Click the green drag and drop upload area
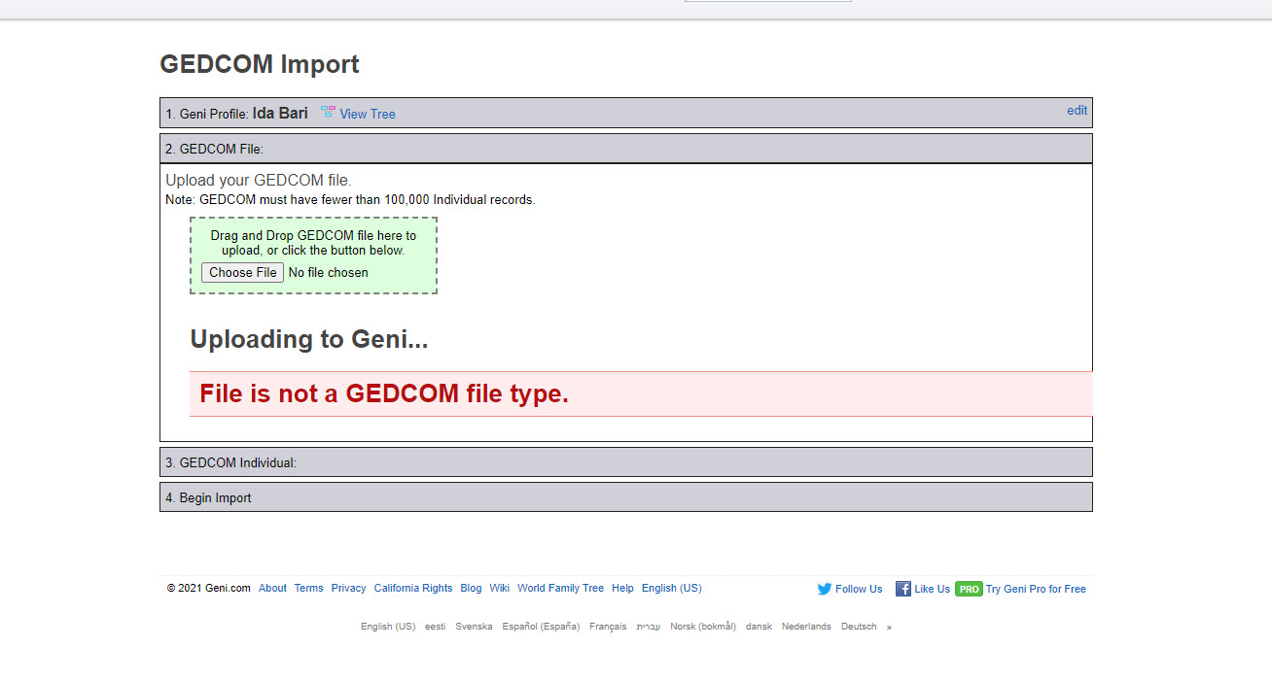Screen dimensions: 1272x682 point(313,243)
